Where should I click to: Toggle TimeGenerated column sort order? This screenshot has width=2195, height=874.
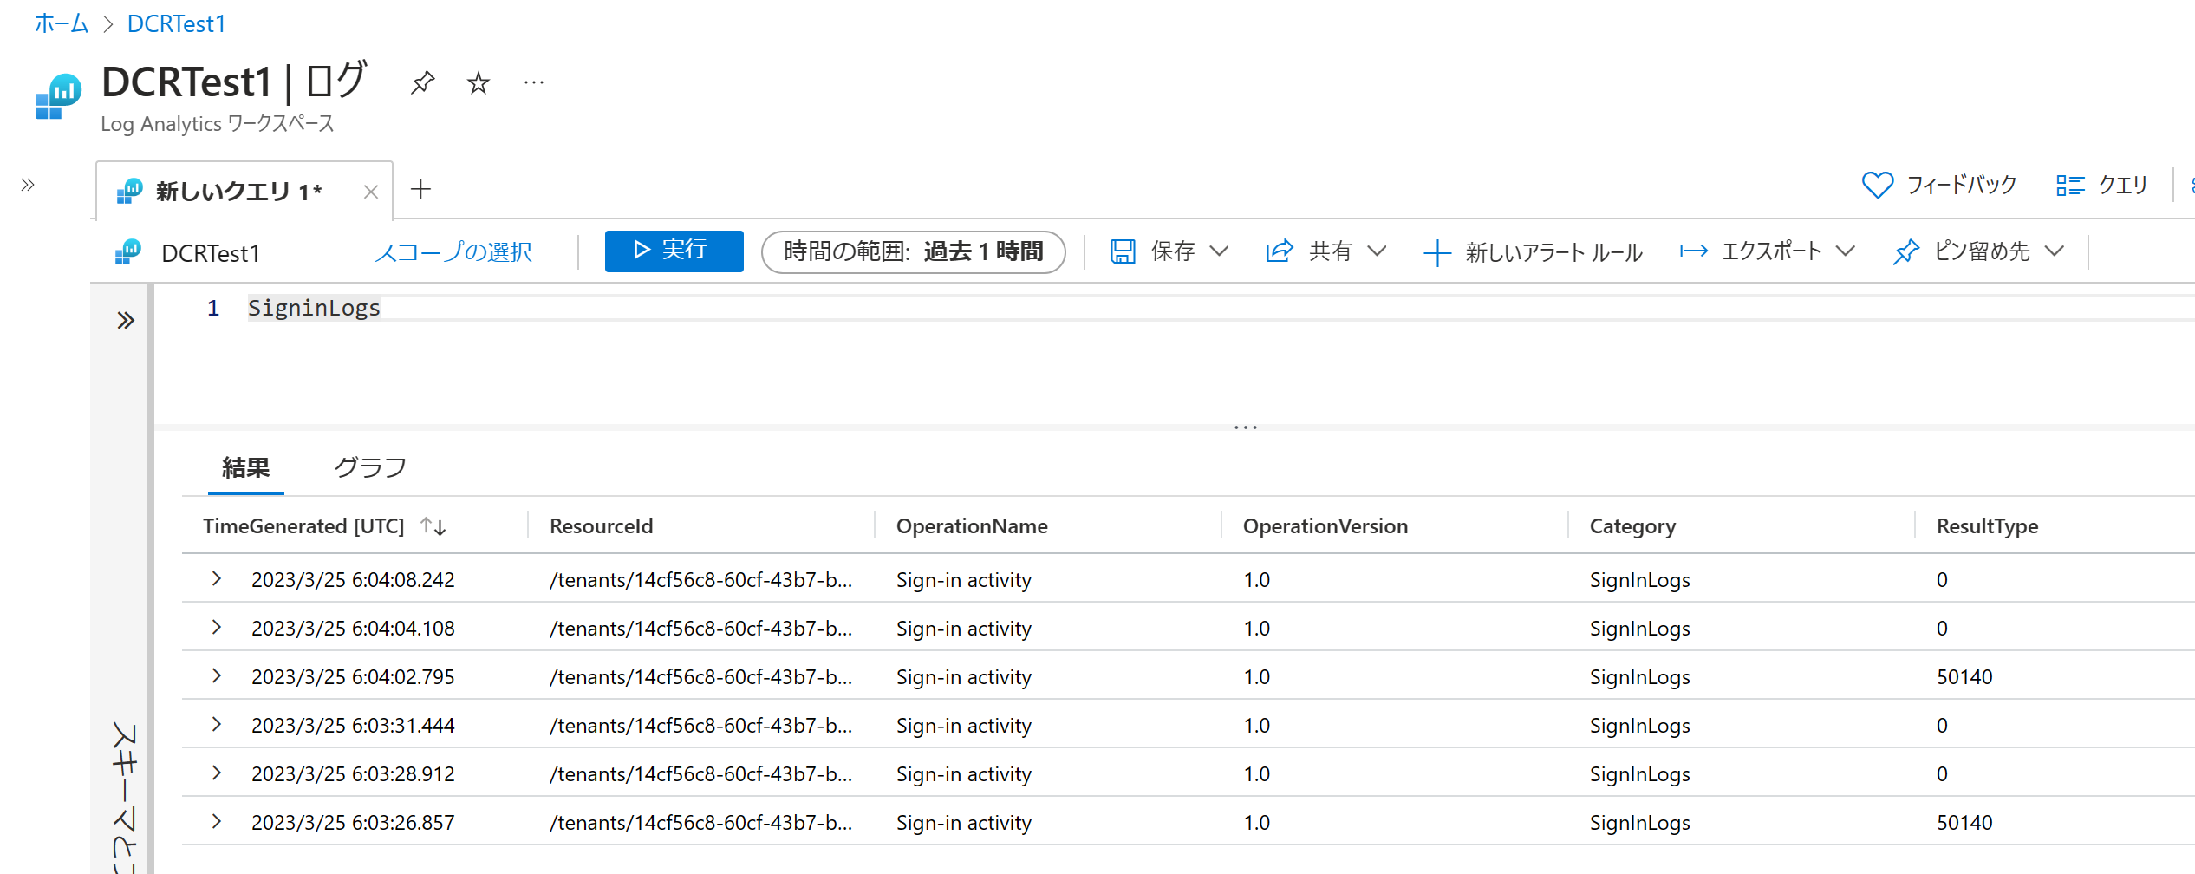pos(433,525)
